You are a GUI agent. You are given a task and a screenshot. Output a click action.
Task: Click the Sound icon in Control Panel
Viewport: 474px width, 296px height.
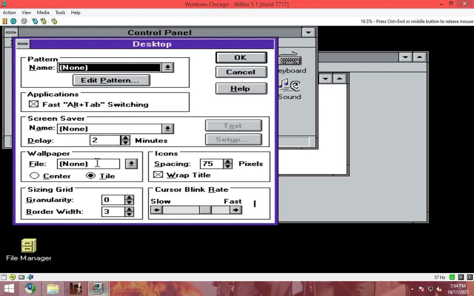coord(290,89)
